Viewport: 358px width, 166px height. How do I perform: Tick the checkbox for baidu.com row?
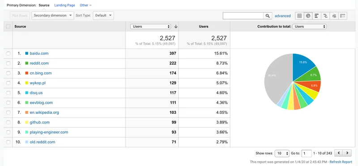click(x=8, y=54)
